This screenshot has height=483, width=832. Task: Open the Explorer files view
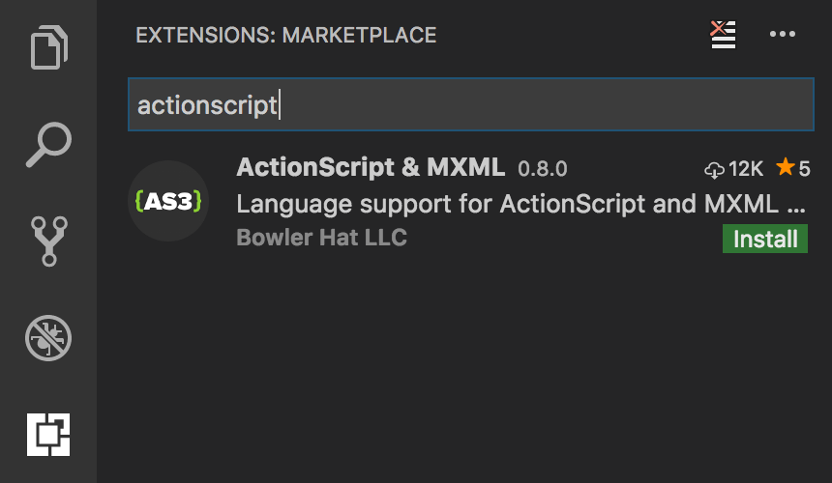48,47
